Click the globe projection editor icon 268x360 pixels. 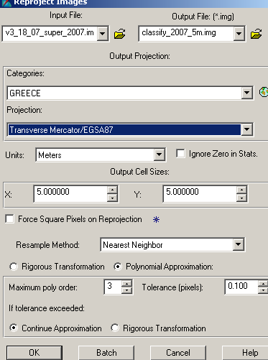(264, 92)
